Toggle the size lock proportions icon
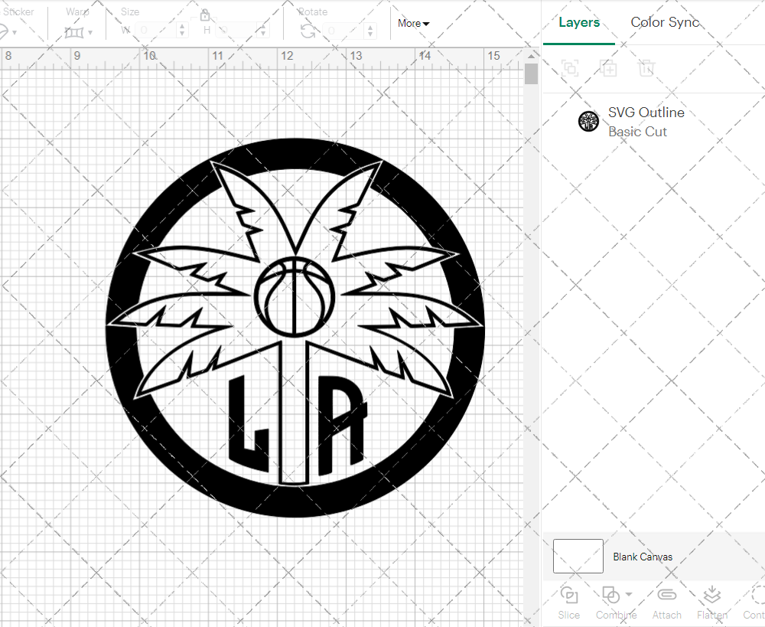 point(205,15)
